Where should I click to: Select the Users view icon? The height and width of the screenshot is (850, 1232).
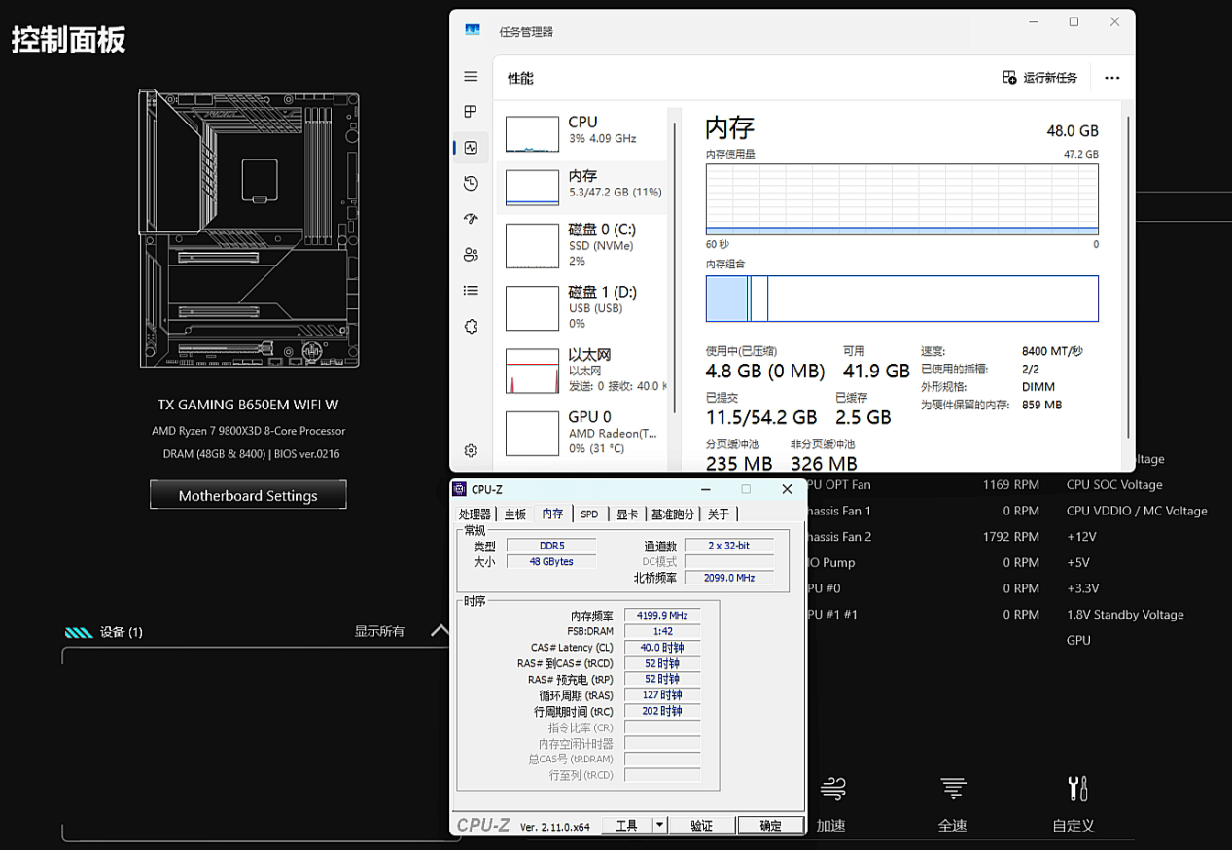471,254
